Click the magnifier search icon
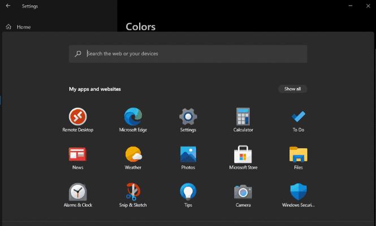376x226 pixels. point(77,54)
